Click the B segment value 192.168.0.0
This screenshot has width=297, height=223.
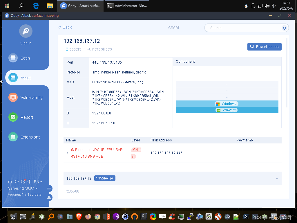(x=102, y=113)
